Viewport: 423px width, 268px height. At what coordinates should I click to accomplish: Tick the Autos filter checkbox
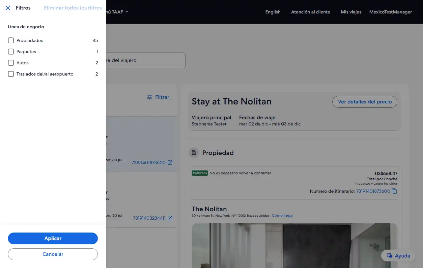coord(11,63)
